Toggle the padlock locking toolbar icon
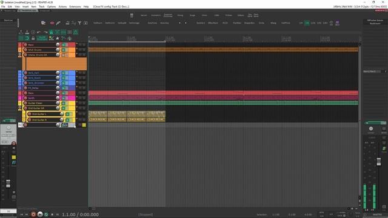388x218 pixels. click(33, 38)
